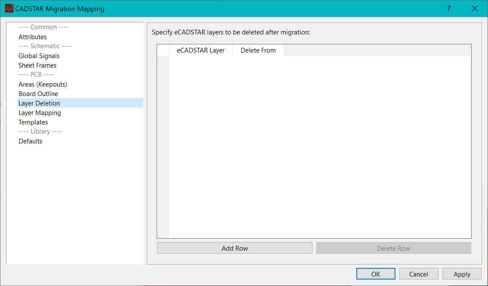Click the eCADSTAR Layer column header
The height and width of the screenshot is (286, 488).
[x=201, y=50]
